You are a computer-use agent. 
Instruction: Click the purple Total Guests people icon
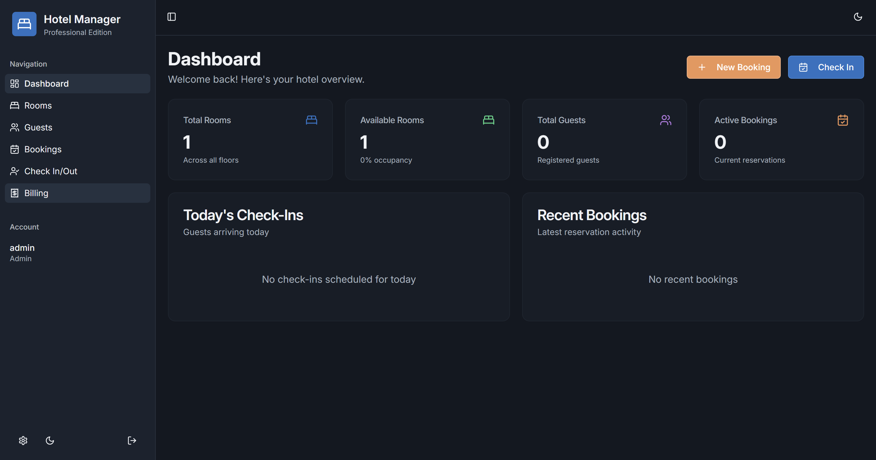click(665, 120)
